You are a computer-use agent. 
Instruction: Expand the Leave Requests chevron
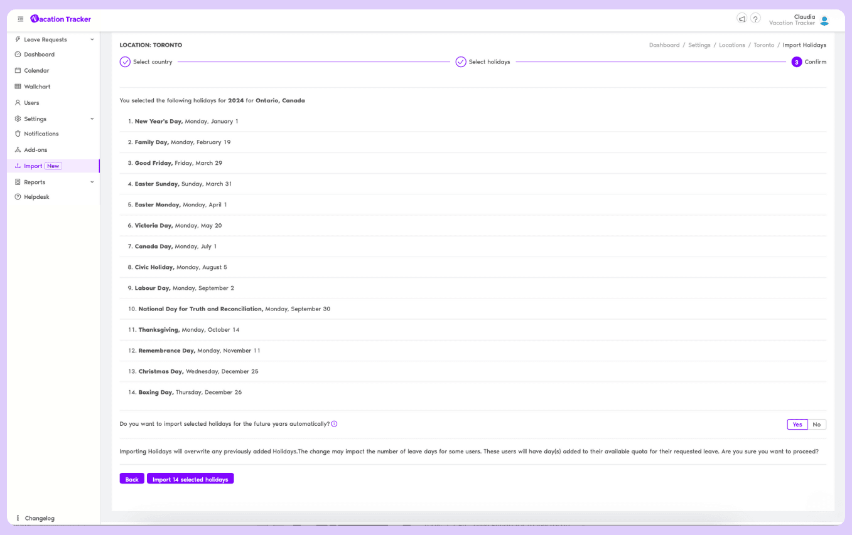click(x=92, y=40)
